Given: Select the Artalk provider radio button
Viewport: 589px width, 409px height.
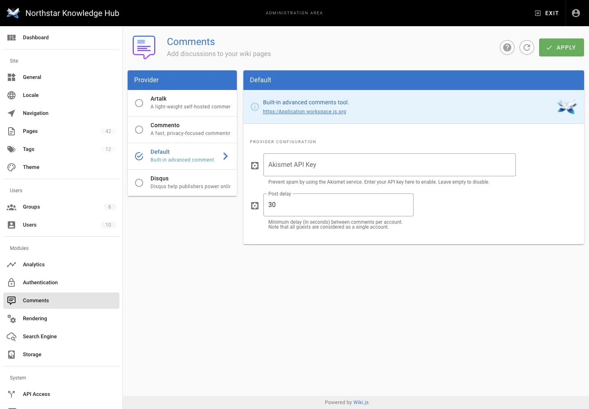Looking at the screenshot, I should (139, 103).
